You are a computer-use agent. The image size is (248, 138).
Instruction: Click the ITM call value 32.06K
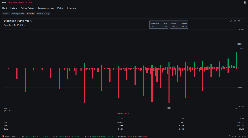click(x=181, y=123)
